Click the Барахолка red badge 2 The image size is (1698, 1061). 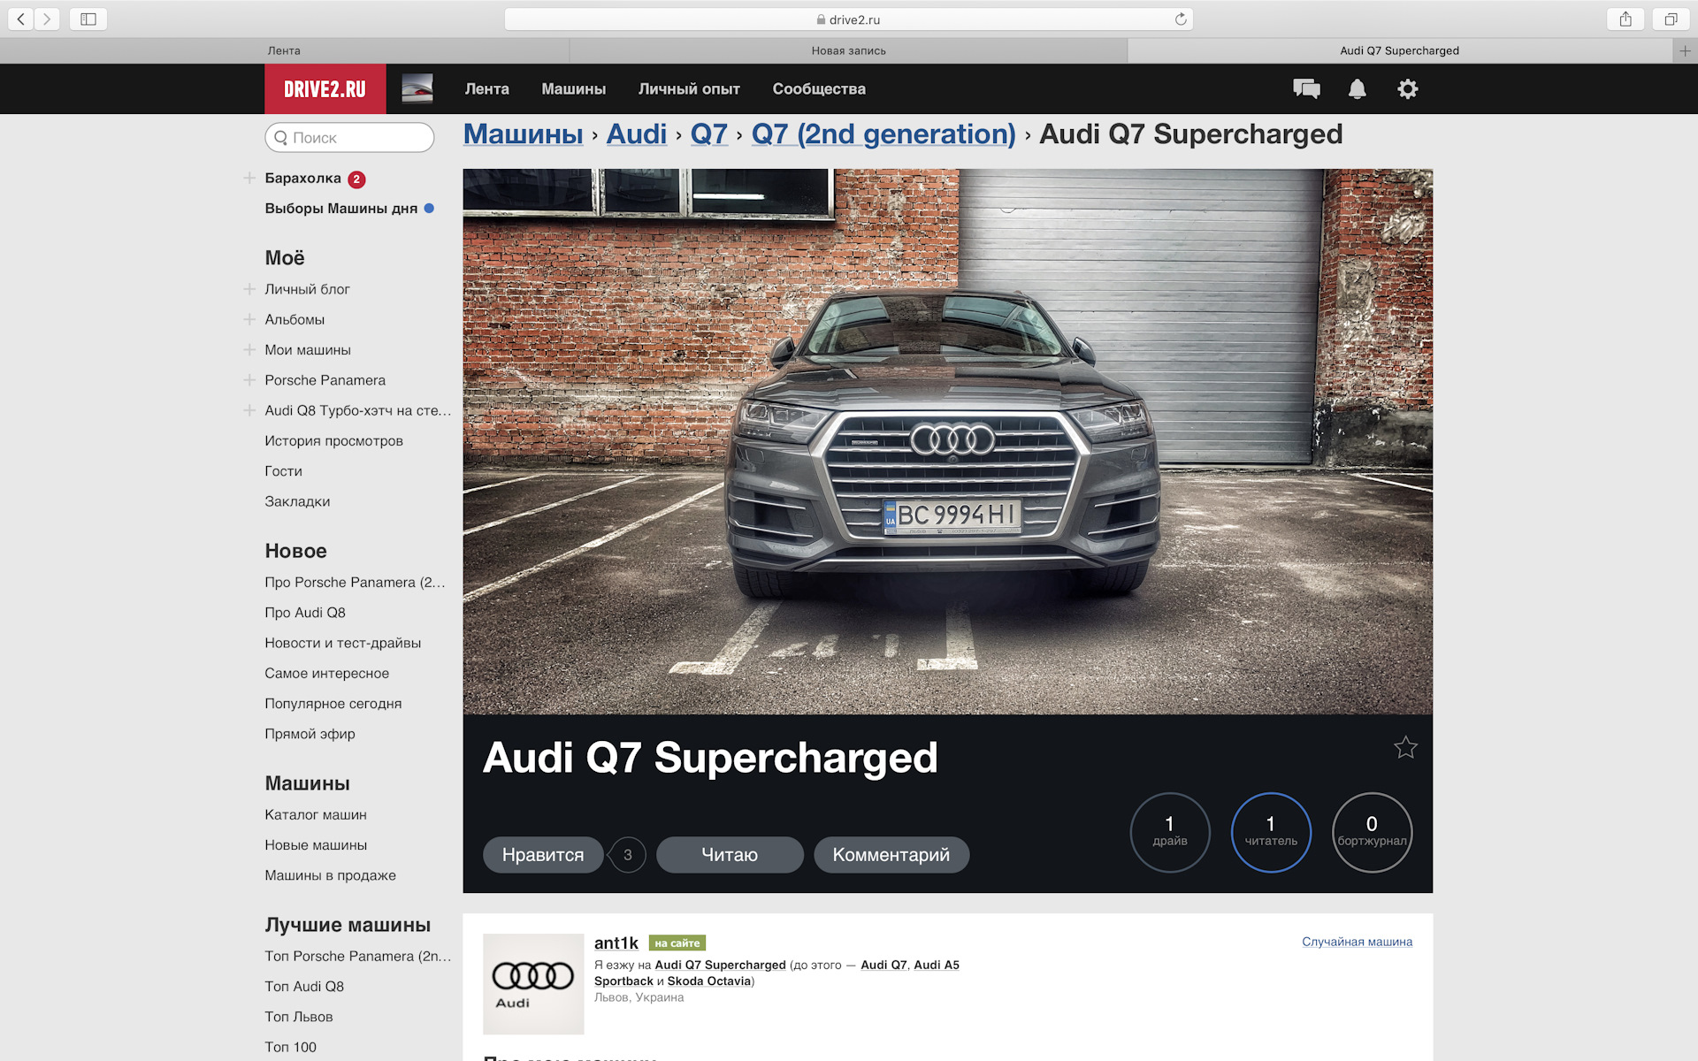(x=356, y=179)
